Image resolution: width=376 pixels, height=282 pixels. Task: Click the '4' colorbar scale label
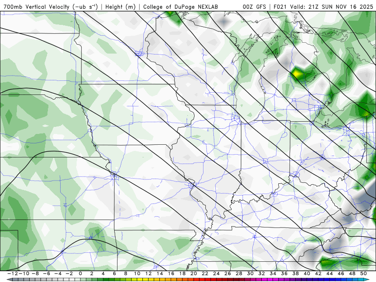click(x=103, y=274)
